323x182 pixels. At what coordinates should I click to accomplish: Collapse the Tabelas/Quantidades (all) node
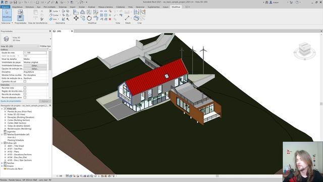[x=2, y=134]
